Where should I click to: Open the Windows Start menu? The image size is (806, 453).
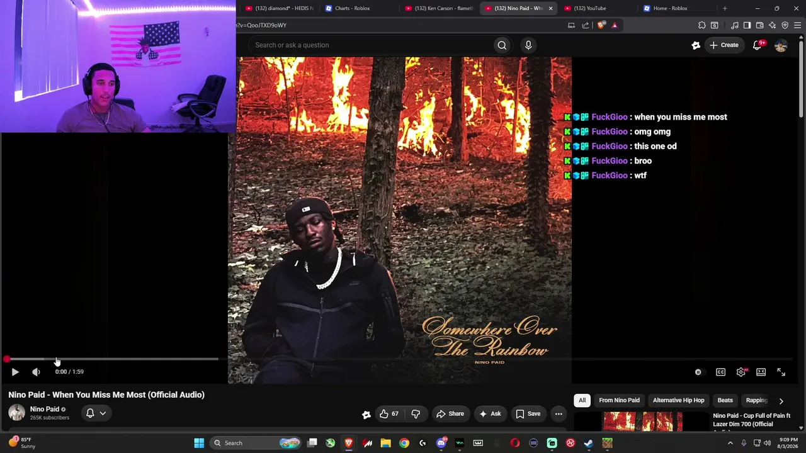click(x=199, y=443)
